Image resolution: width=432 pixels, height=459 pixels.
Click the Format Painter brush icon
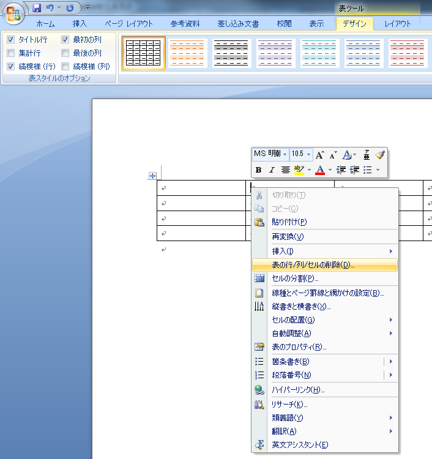coord(380,155)
